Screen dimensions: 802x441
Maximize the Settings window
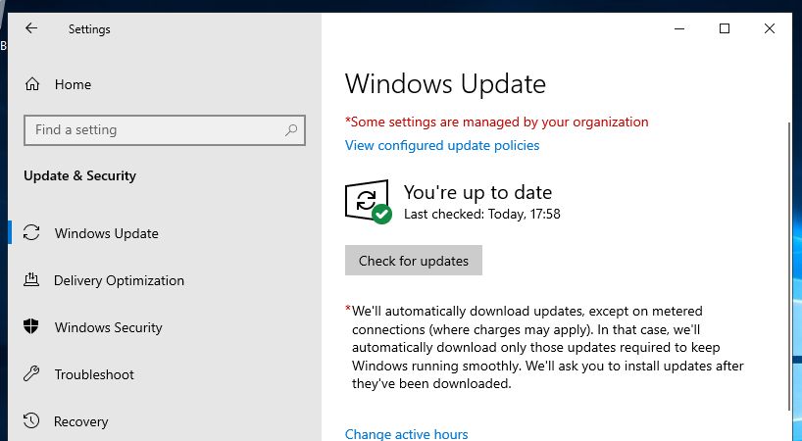(x=725, y=28)
